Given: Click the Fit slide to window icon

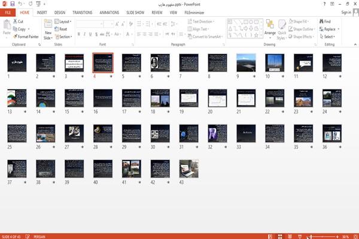Looking at the screenshot, I should 355,237.
